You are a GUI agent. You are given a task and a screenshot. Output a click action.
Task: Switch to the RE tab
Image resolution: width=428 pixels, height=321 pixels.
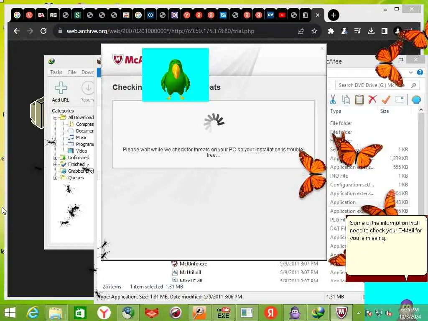(x=53, y=15)
